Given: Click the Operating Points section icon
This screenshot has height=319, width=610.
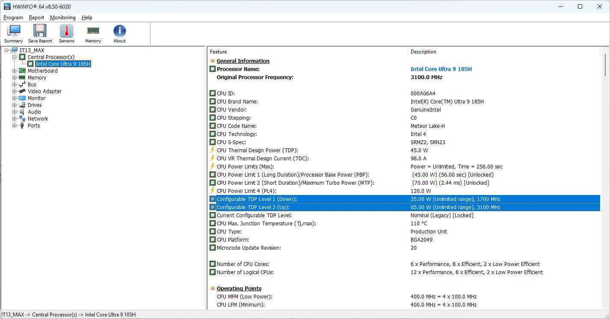Looking at the screenshot, I should point(213,289).
